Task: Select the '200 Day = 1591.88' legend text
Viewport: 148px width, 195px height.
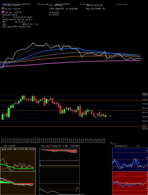Action: click(x=13, y=12)
